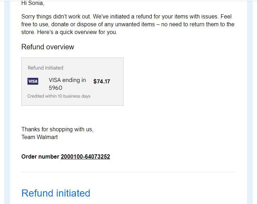Click the light blue right email margin

(x=250, y=102)
